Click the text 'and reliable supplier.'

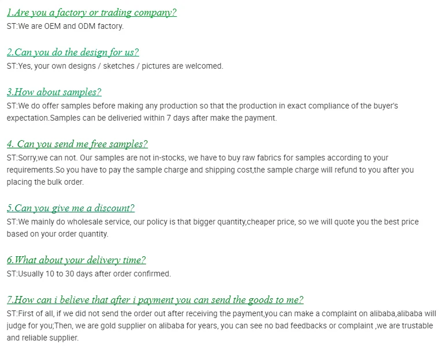click(43, 338)
